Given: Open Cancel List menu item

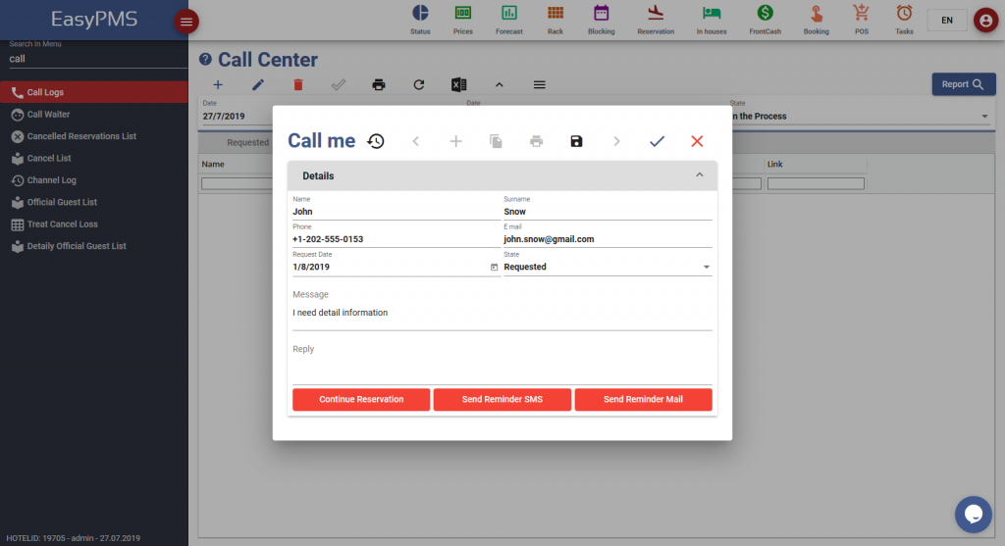Looking at the screenshot, I should tap(94, 158).
